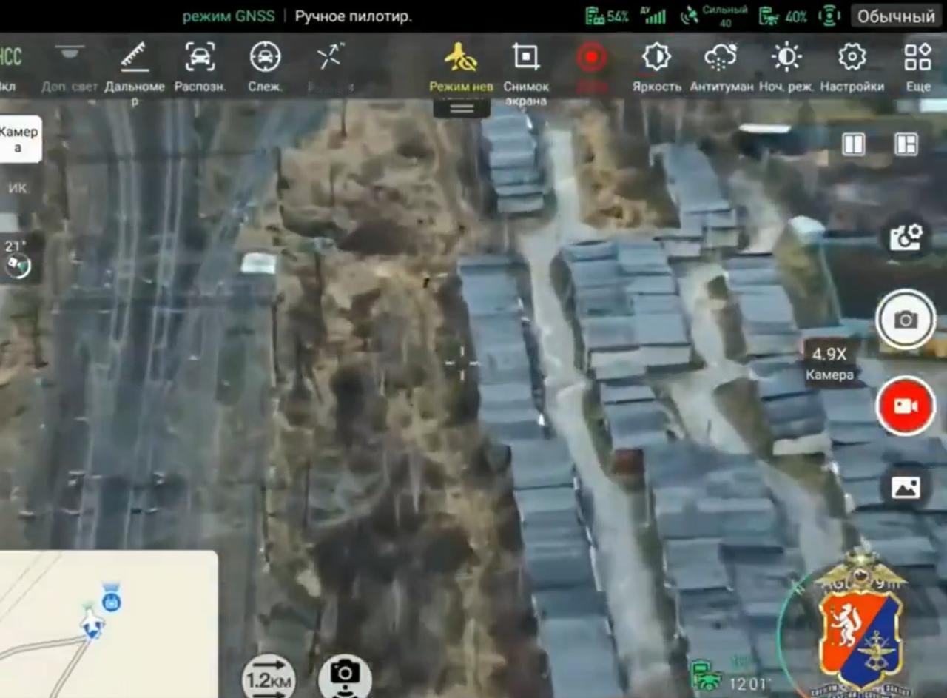Switch to the Камера view
The width and height of the screenshot is (947, 698).
coord(19,139)
